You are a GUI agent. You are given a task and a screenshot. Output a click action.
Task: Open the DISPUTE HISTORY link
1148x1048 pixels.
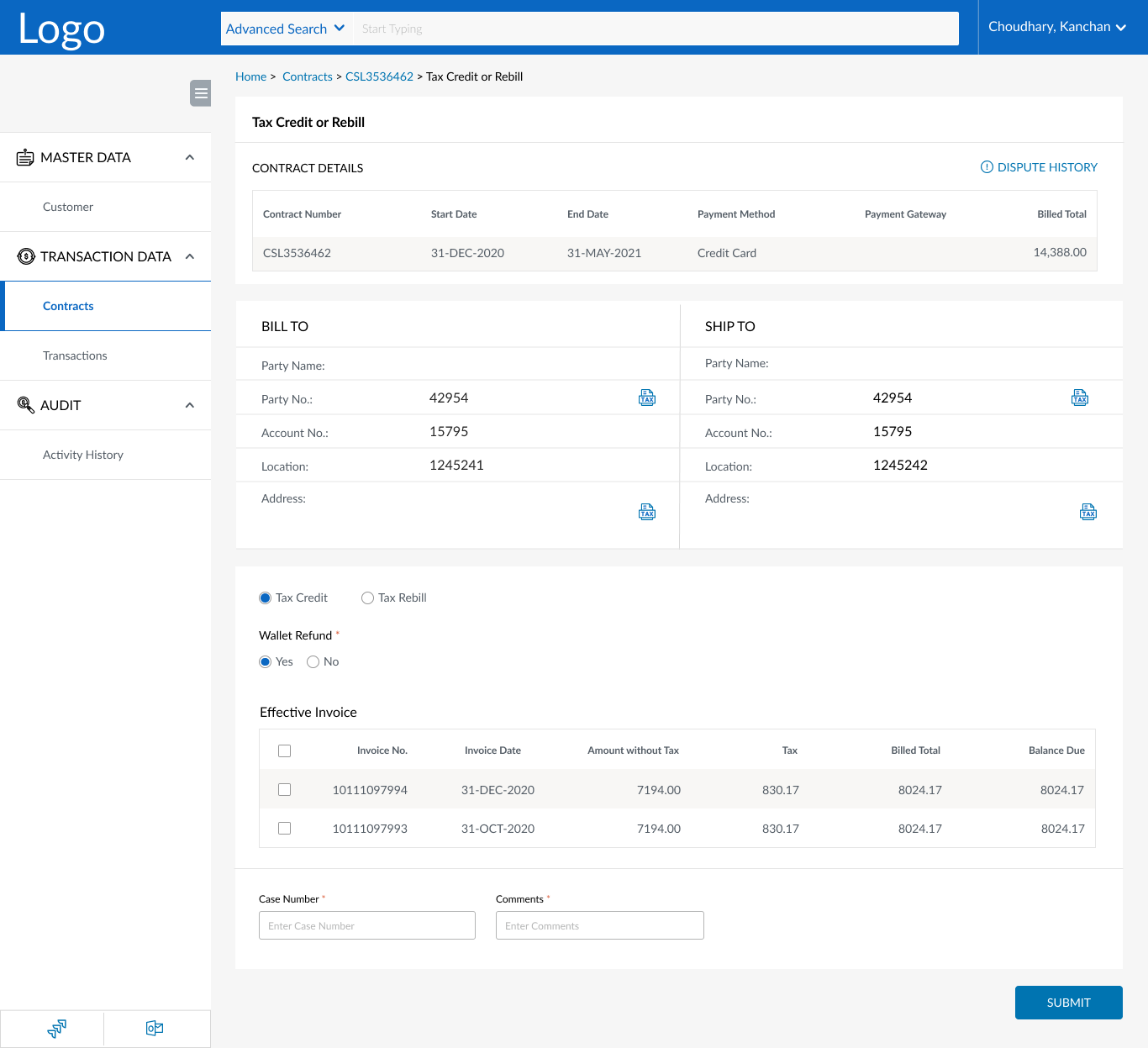pyautogui.click(x=1047, y=166)
